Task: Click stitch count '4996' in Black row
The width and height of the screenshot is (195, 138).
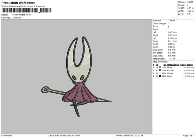Action: coord(164,76)
